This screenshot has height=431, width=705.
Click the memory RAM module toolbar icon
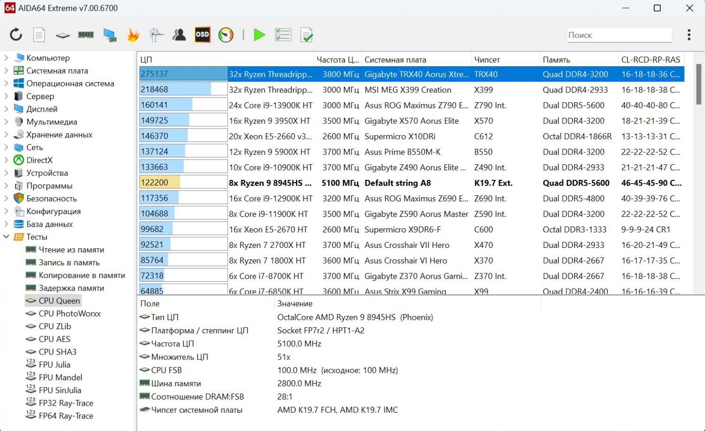click(x=86, y=35)
